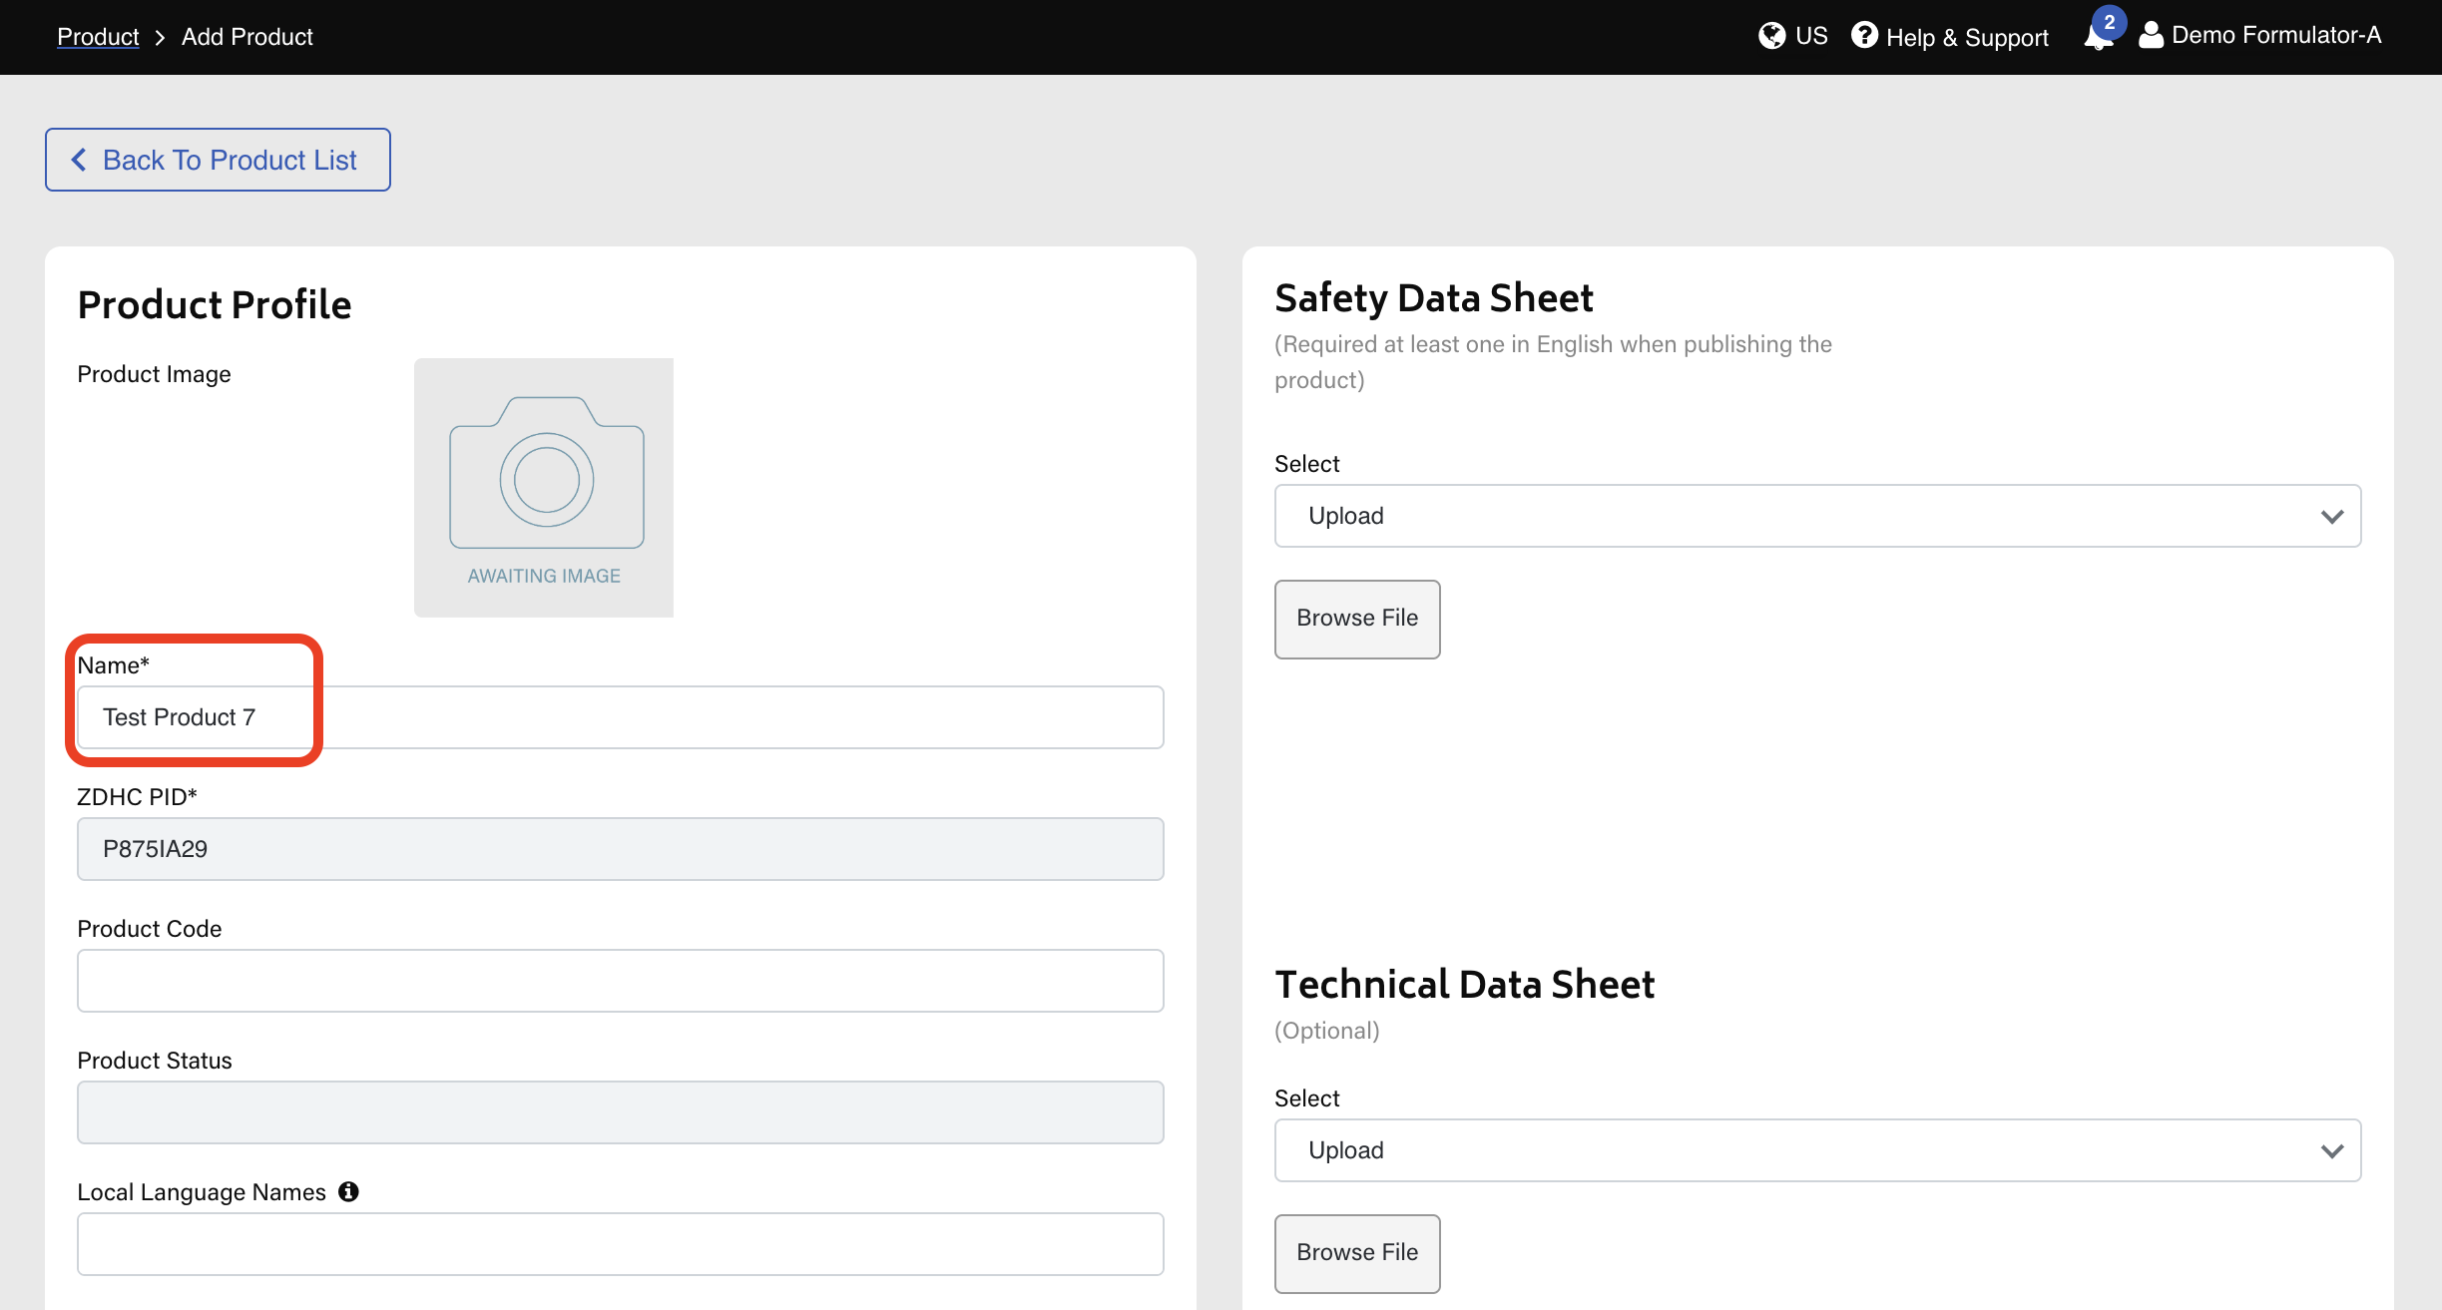Viewport: 2442px width, 1310px height.
Task: Click the notification bell icon
Action: tap(2097, 38)
